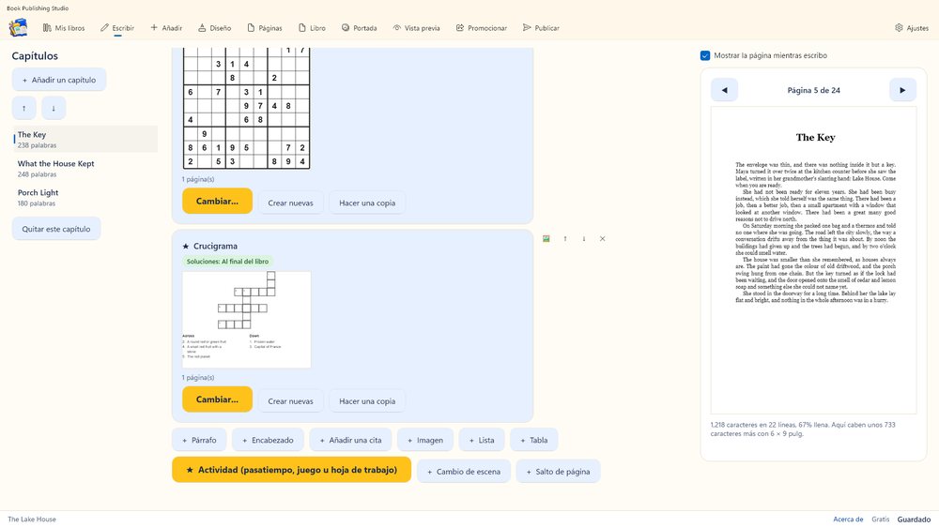Click the Actividad (pasatiempo, juego u hoja de trabajo) button
This screenshot has width=939, height=527.
tap(292, 470)
